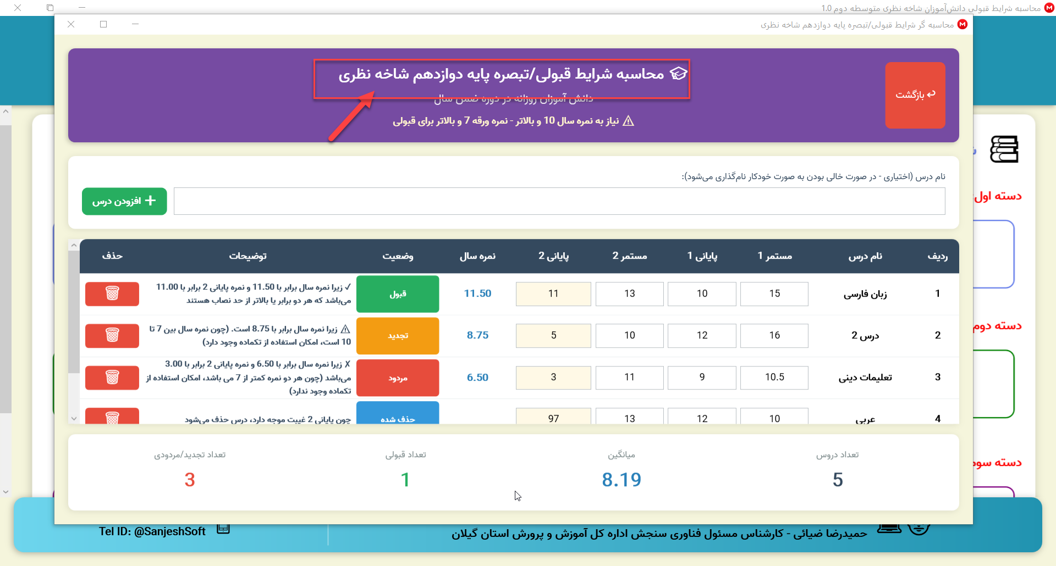
Task: Click the نمره سال column header
Action: point(477,256)
